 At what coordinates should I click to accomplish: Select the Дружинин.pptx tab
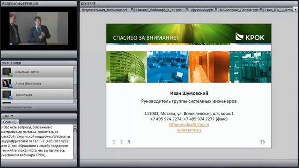[204, 10]
